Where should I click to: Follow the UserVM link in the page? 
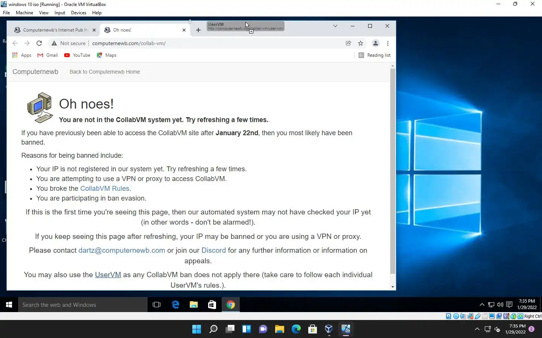point(108,275)
